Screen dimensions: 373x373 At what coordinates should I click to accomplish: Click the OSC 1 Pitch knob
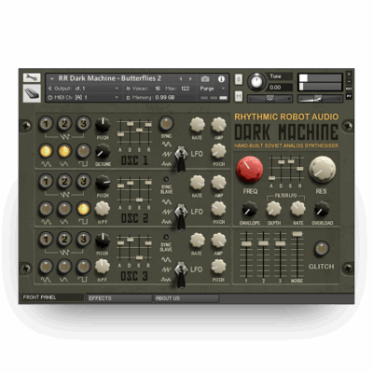tap(103, 125)
